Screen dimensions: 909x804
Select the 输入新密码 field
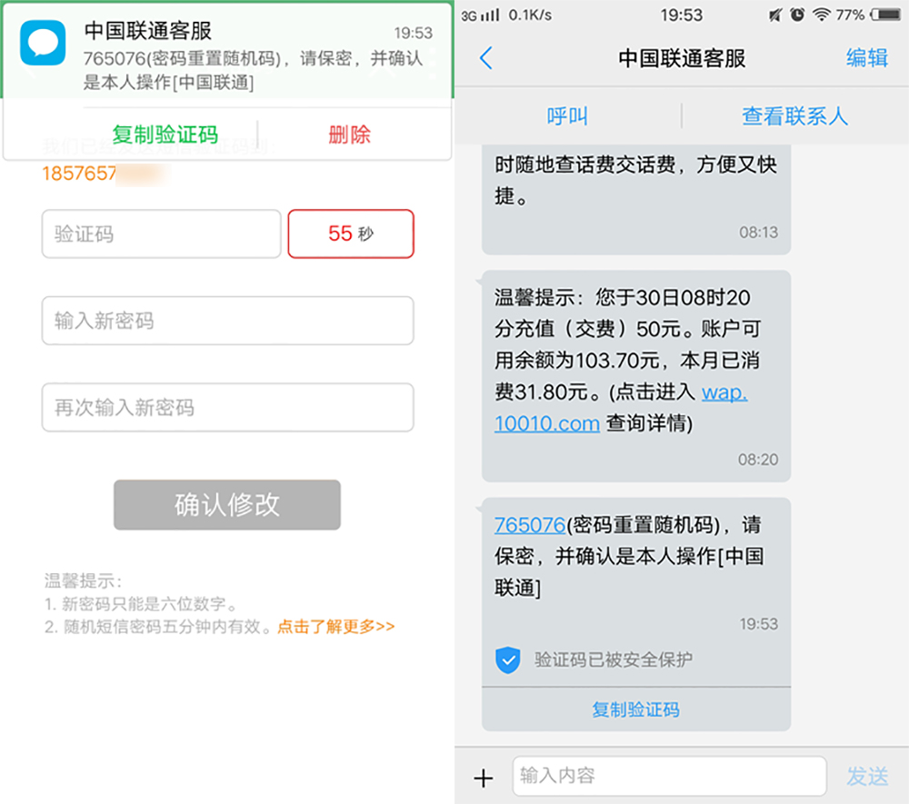[x=227, y=321]
